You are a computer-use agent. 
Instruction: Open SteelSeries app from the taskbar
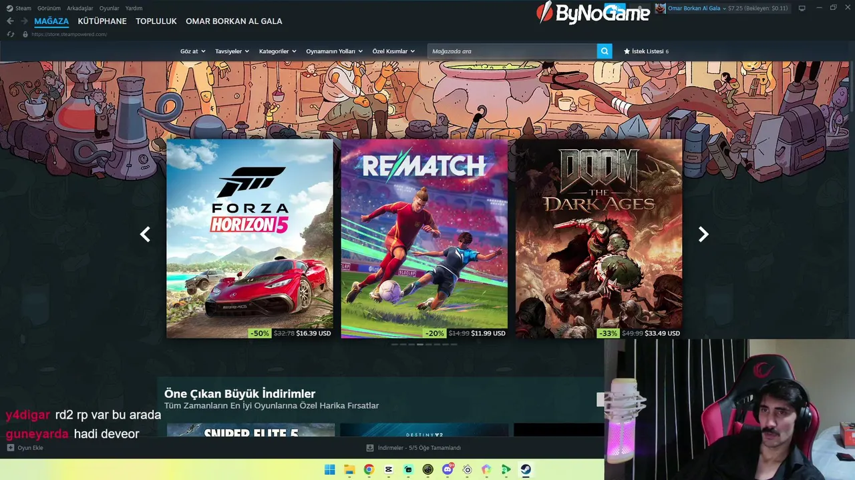468,469
